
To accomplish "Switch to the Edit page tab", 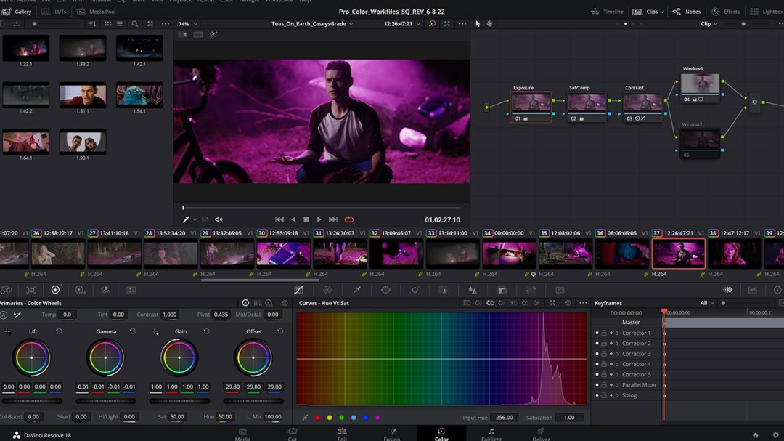I will 342,434.
